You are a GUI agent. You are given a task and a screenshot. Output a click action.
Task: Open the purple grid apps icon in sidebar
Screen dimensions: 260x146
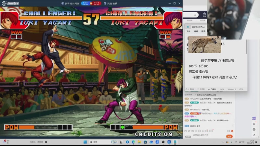coord(254,118)
